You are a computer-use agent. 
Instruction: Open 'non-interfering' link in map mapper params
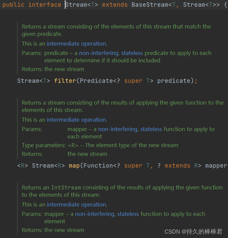point(118,129)
